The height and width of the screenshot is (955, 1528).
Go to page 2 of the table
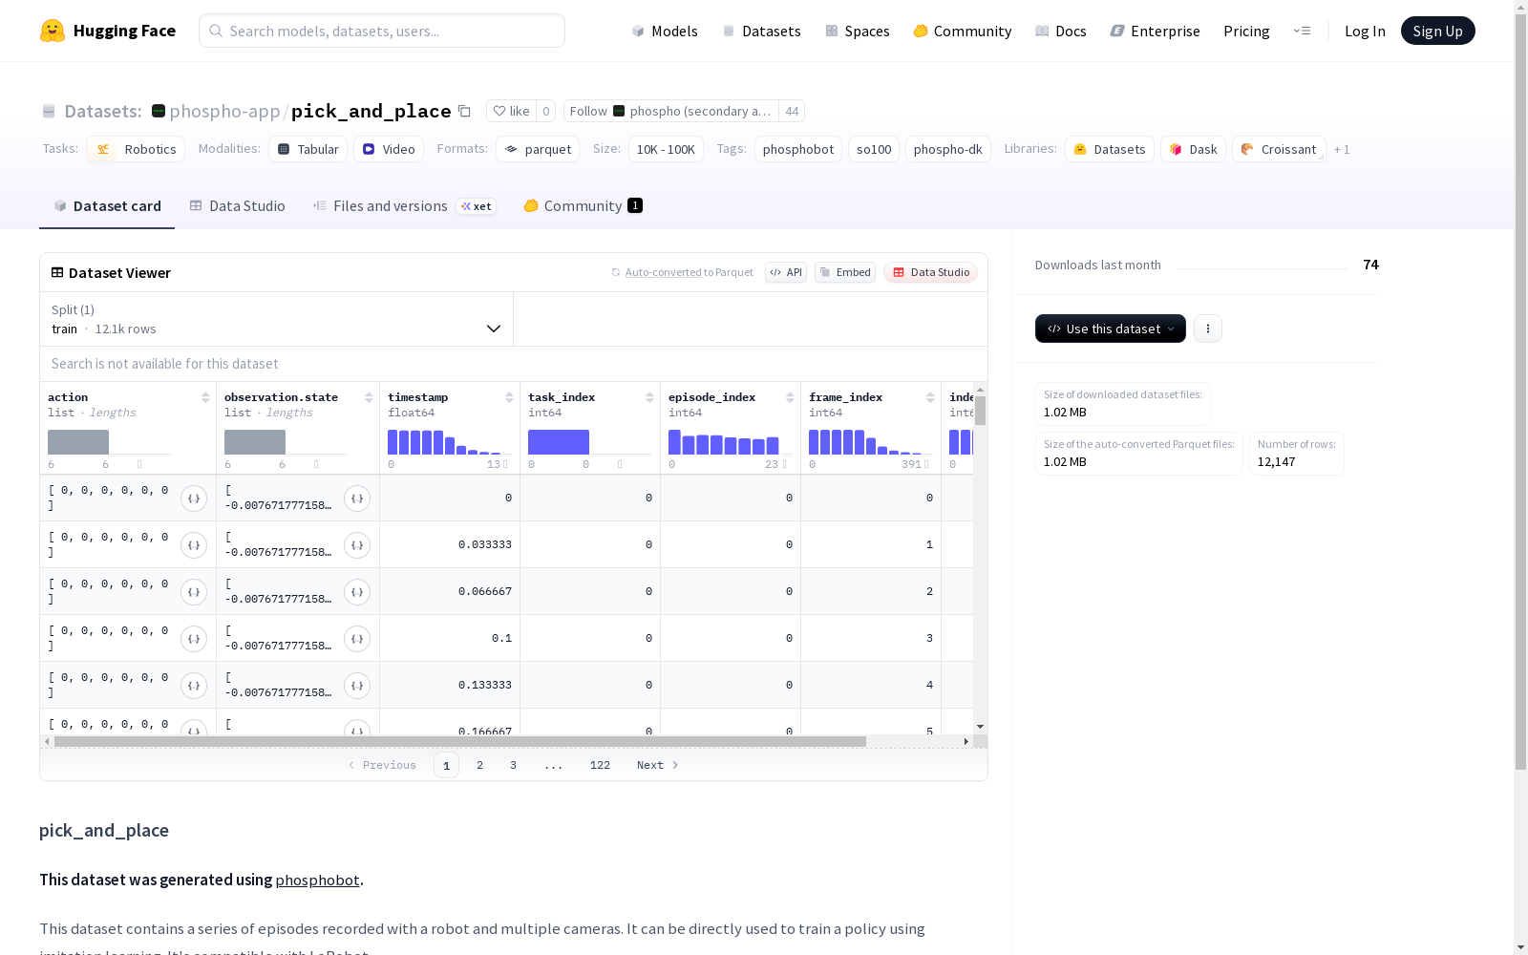click(x=479, y=765)
